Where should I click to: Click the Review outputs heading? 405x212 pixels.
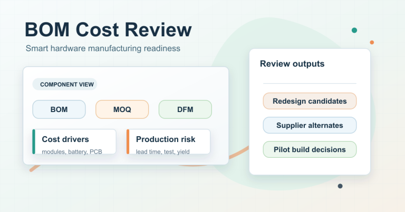coord(292,64)
